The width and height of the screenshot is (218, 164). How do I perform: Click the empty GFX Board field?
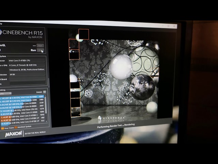pyautogui.click(x=27, y=79)
